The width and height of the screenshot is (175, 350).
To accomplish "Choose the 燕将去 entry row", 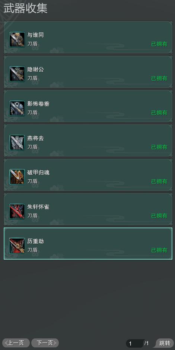I will pos(88,140).
